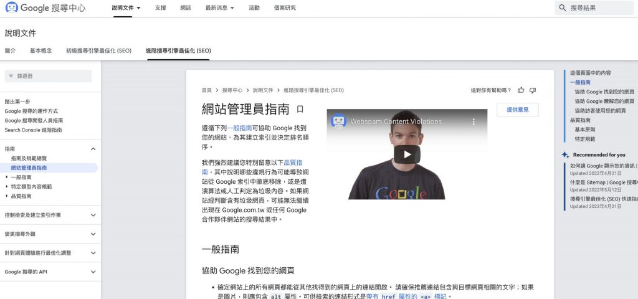Jump to 基本原則 in page contents

click(x=585, y=130)
